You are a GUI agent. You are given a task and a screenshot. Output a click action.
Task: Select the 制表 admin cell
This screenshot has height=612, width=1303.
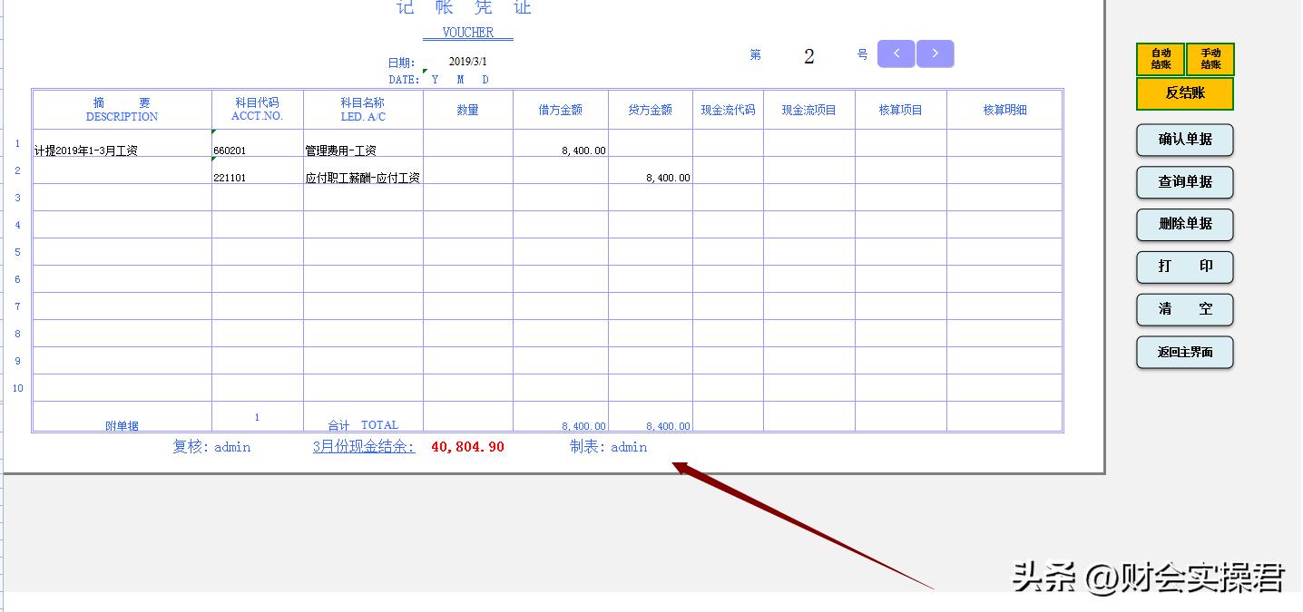click(608, 446)
